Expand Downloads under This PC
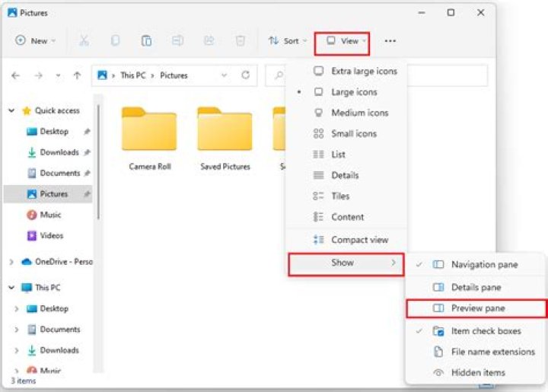The height and width of the screenshot is (392, 548). tap(17, 350)
